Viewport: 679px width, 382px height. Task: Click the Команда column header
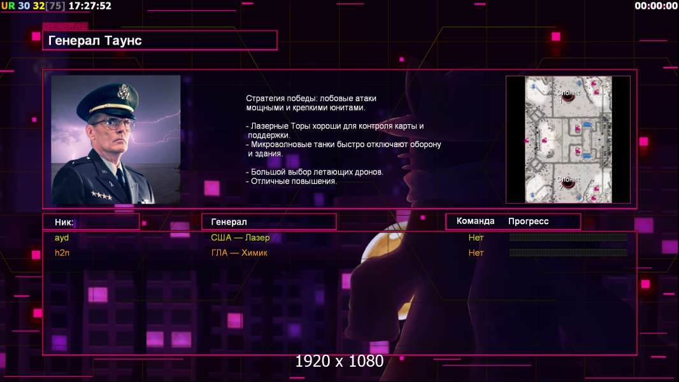pos(475,221)
